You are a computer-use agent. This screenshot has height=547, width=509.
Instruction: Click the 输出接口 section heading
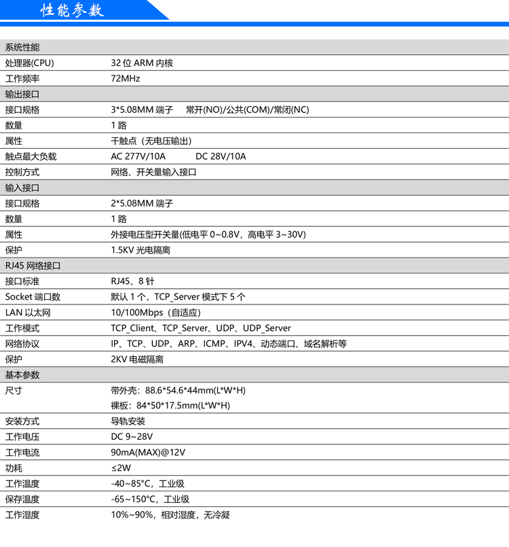click(x=22, y=94)
